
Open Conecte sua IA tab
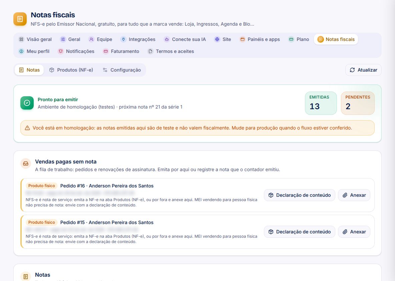184,39
